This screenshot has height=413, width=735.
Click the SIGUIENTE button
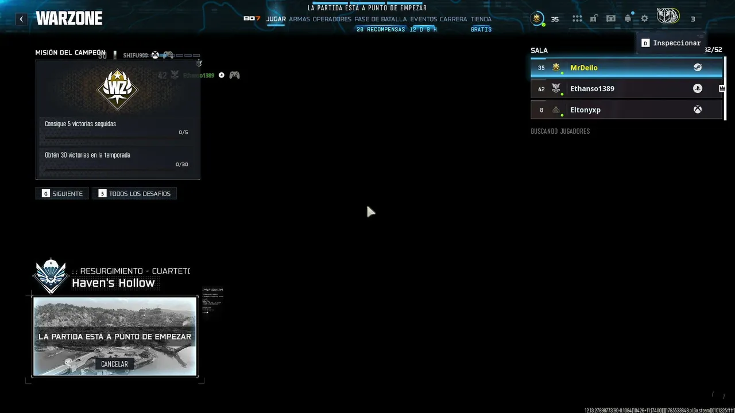pyautogui.click(x=63, y=193)
